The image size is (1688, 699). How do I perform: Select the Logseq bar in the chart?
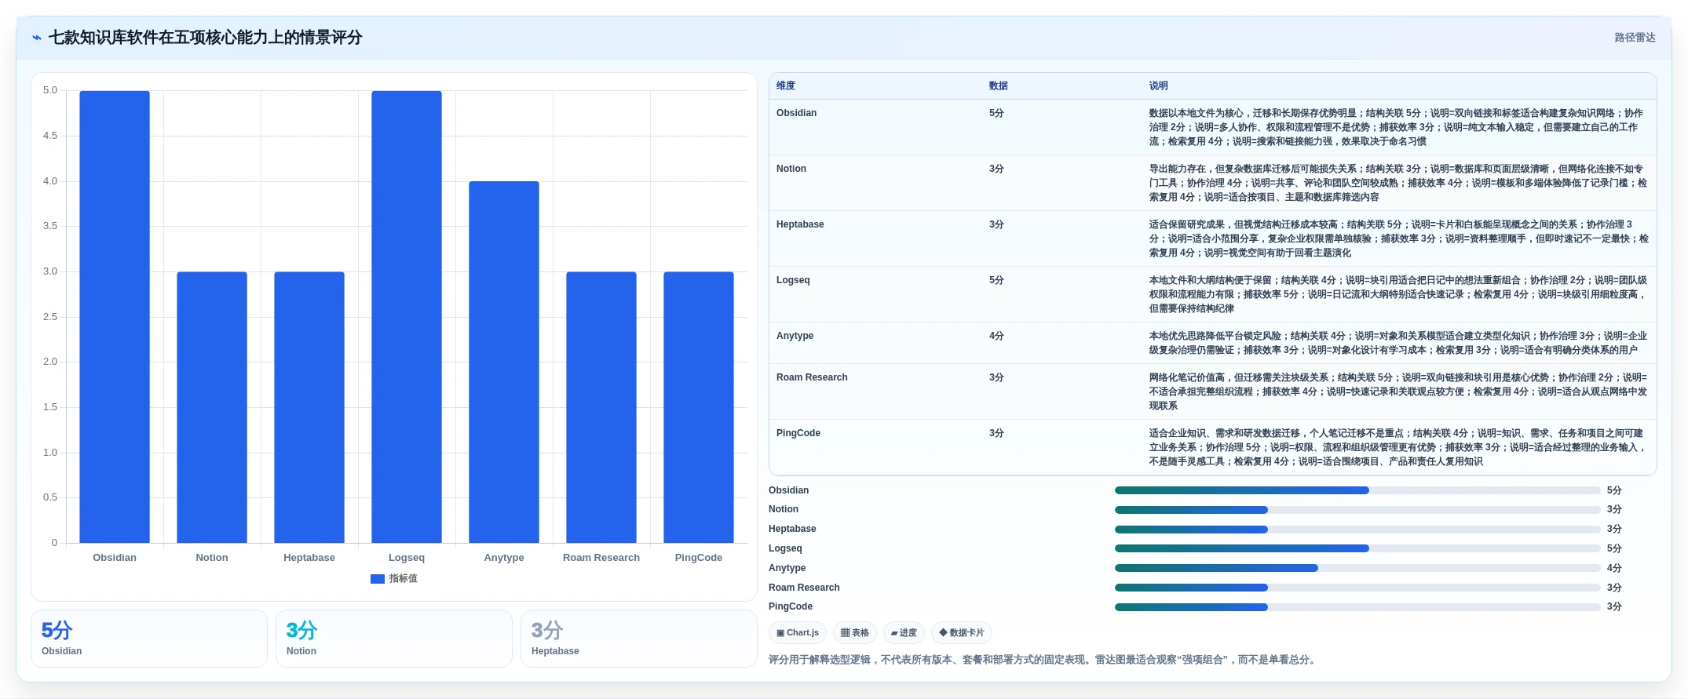tap(407, 317)
